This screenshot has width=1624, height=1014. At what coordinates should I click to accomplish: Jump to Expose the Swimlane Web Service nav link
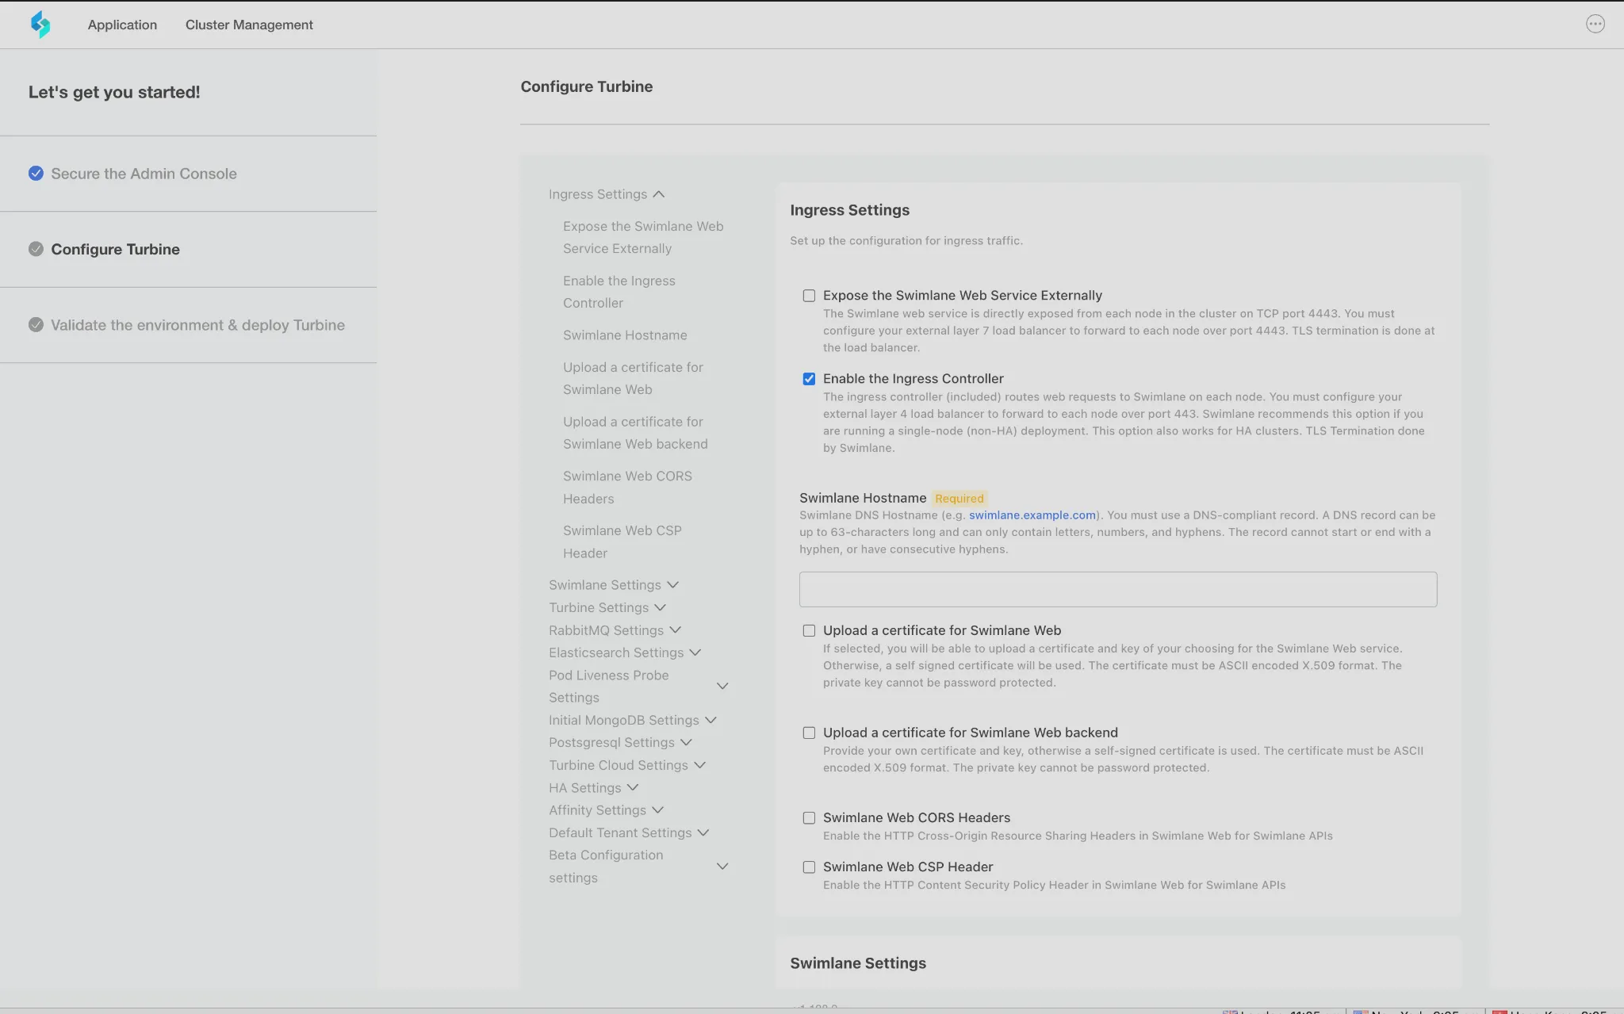click(x=643, y=237)
